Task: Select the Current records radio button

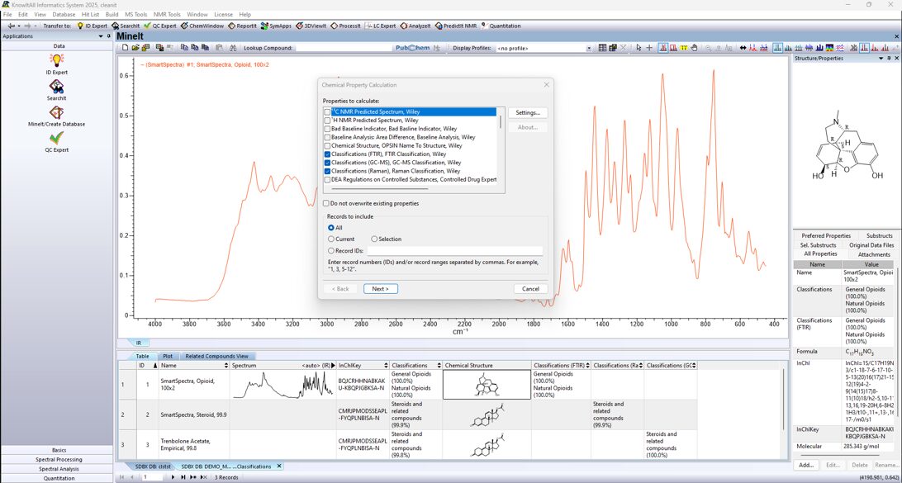Action: 331,239
